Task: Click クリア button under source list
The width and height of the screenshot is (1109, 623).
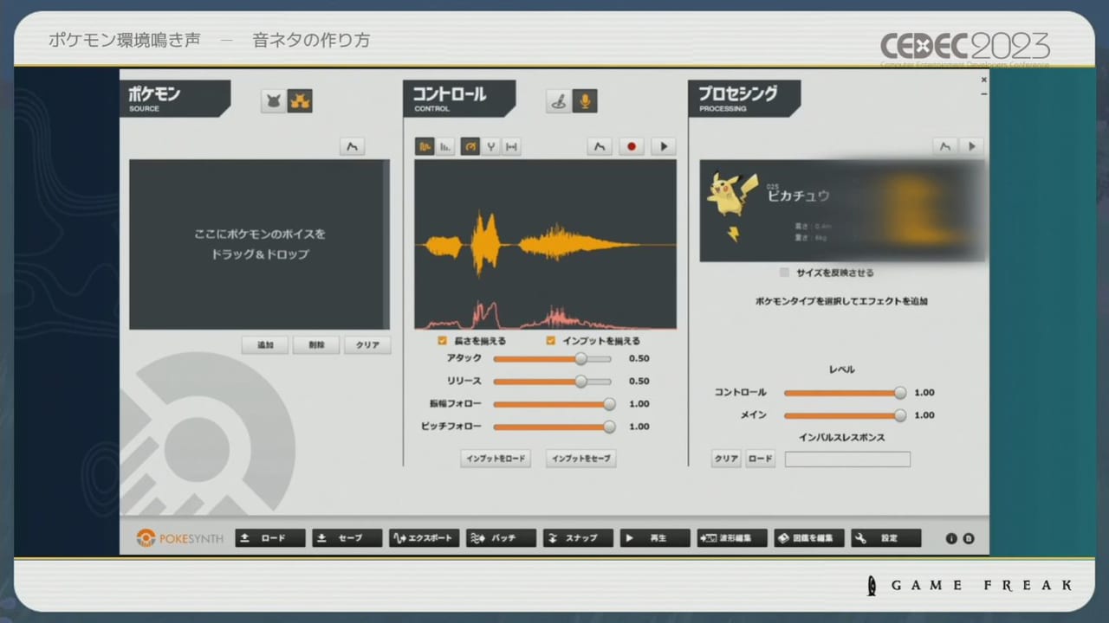Action: click(367, 345)
